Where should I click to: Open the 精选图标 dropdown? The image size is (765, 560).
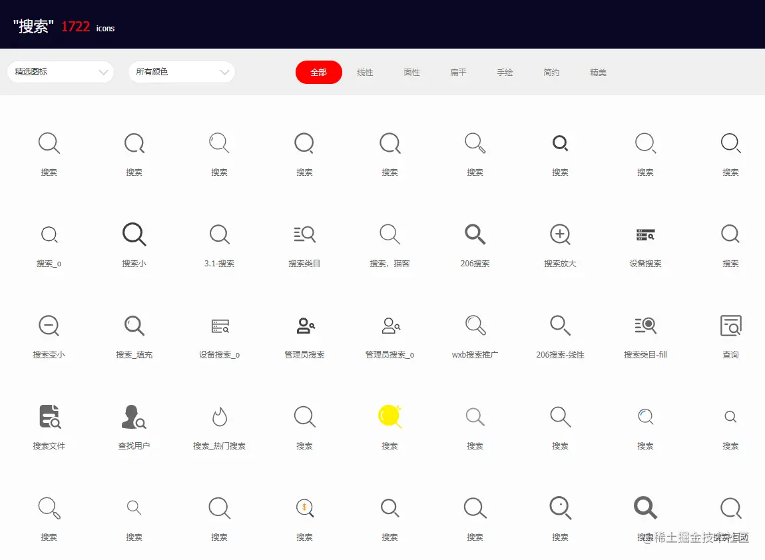(x=61, y=72)
